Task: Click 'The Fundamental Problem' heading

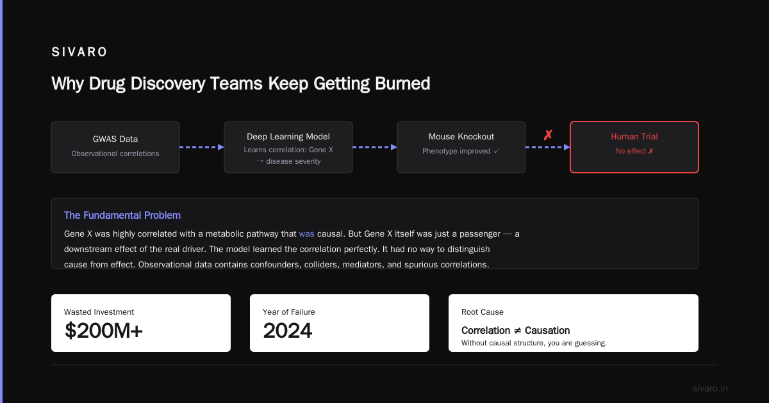Action: 122,215
